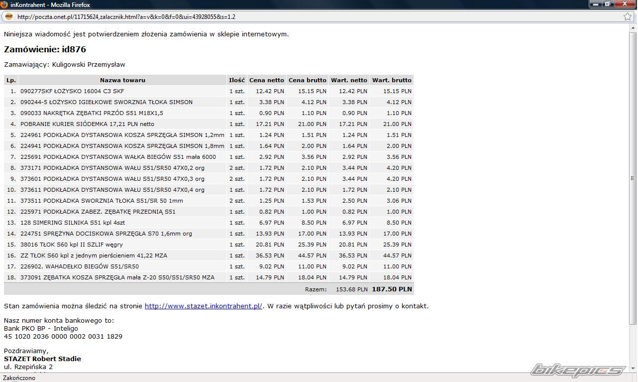This screenshot has height=382, width=638.
Task: Minimize the inKontrahent Firefox window
Action: click(x=595, y=4)
